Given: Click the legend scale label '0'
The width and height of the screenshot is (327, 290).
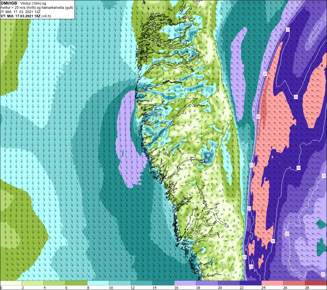Looking at the screenshot, I should (1, 288).
